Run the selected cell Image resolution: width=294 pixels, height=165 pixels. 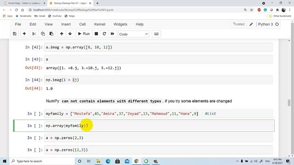(84, 34)
